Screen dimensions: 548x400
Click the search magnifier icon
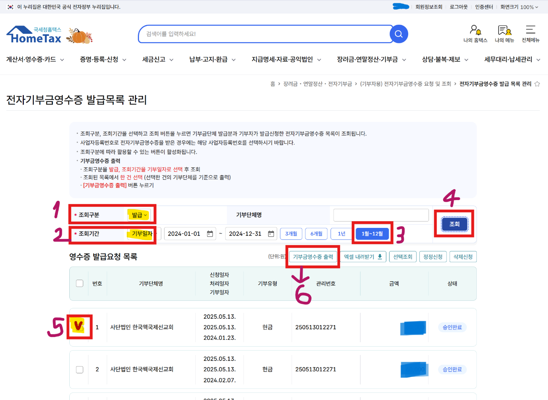click(x=399, y=34)
